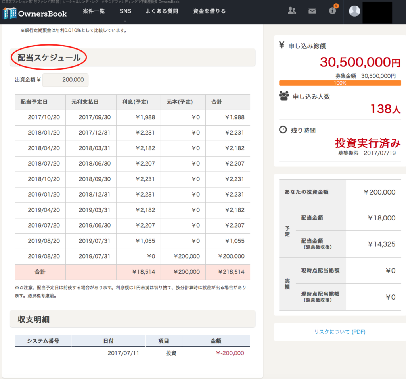The height and width of the screenshot is (379, 406).
Task: Open the 案件一覧 menu
Action: (x=94, y=11)
